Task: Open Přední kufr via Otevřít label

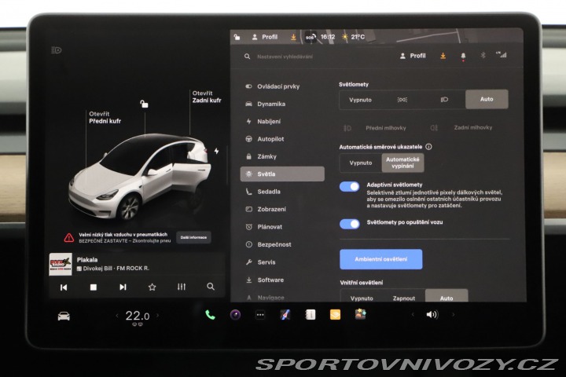Action: 105,118
